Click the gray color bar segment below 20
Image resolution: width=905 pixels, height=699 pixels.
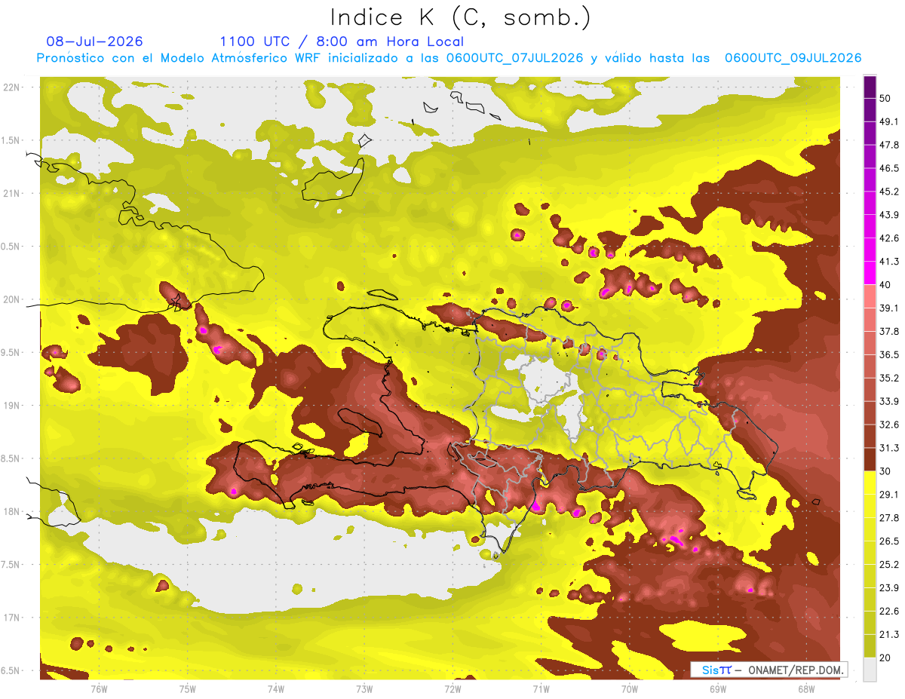[870, 670]
